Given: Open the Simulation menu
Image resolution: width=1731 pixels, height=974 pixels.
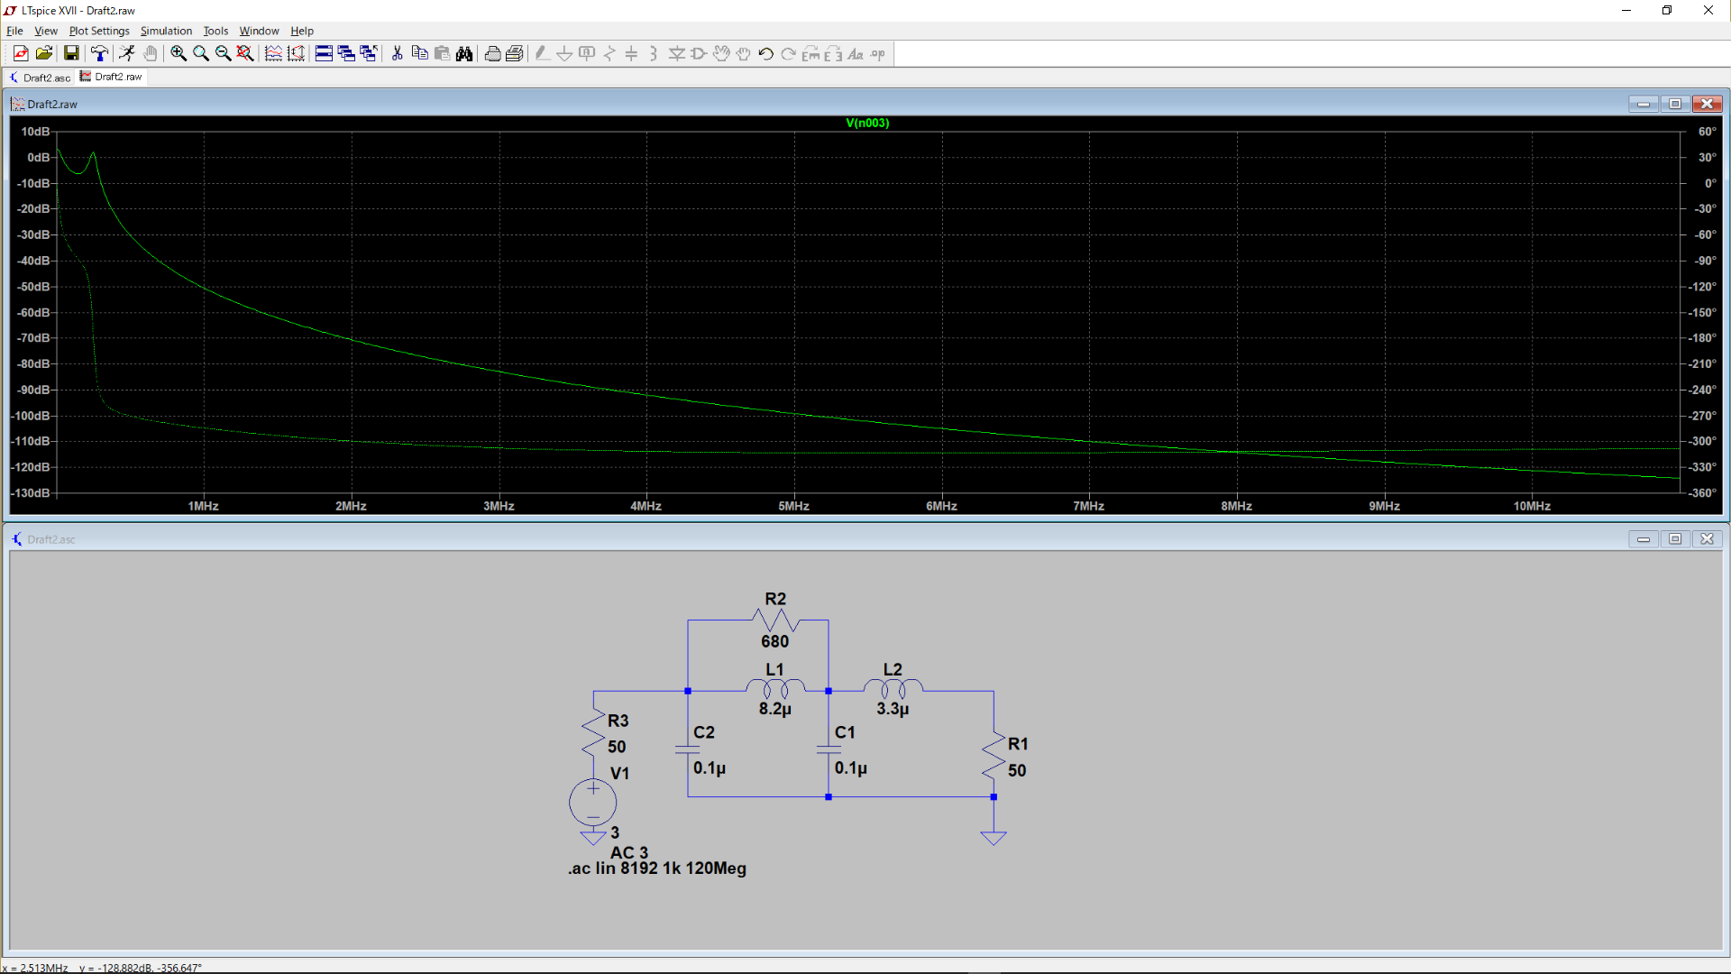Looking at the screenshot, I should click(x=166, y=31).
